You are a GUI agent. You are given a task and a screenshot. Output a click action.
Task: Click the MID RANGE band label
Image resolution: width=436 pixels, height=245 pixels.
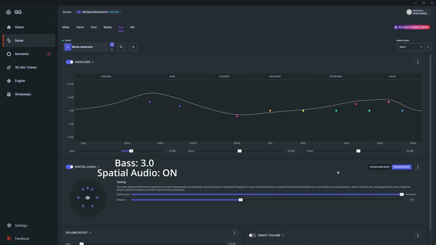pyautogui.click(x=275, y=77)
